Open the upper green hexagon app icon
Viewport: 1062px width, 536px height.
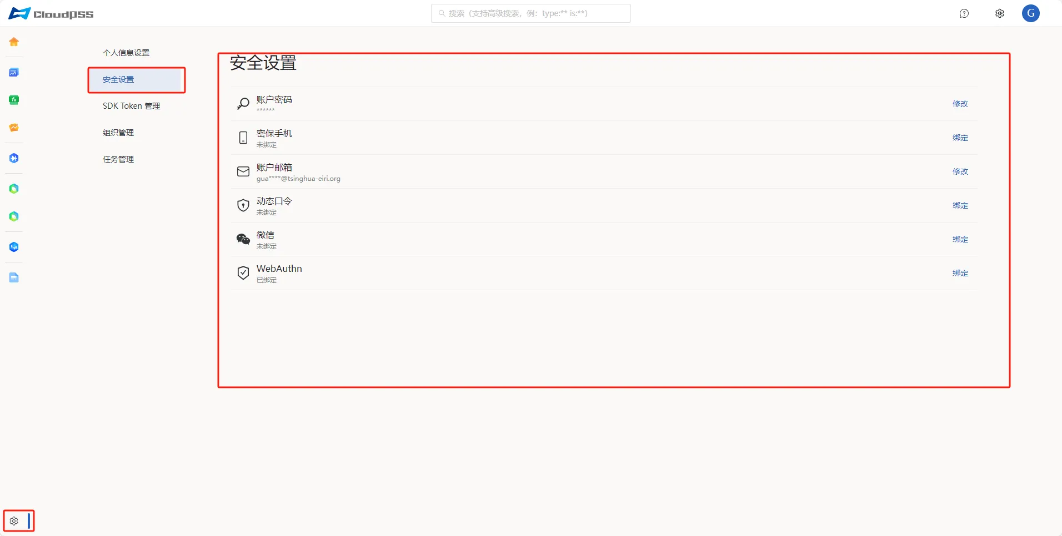tap(14, 189)
